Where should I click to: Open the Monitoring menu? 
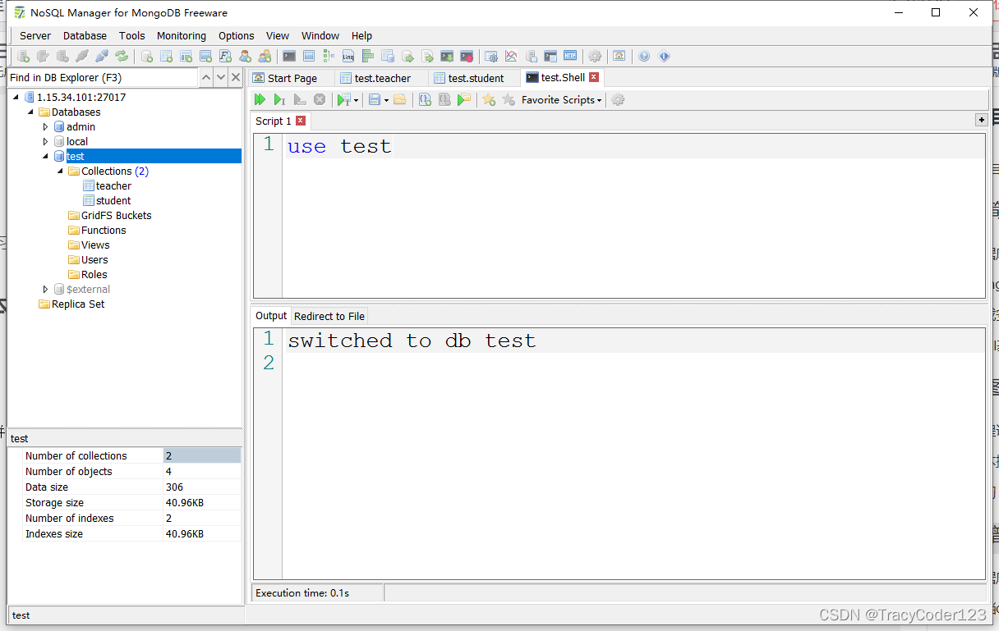[182, 35]
